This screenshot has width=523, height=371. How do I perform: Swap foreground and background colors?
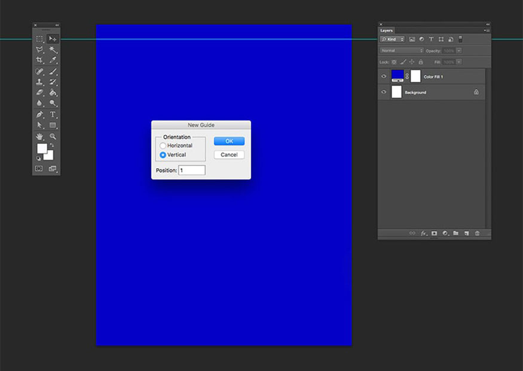(x=51, y=145)
